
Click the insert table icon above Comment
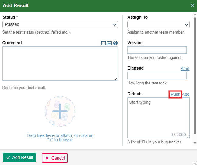click(x=104, y=43)
